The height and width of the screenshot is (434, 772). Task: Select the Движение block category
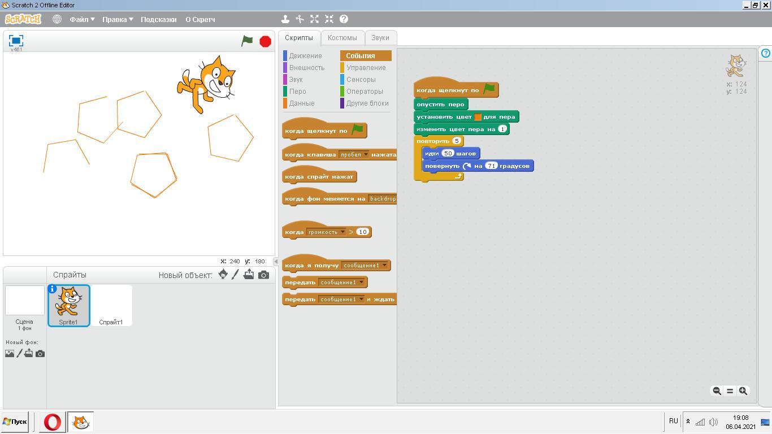[305, 56]
